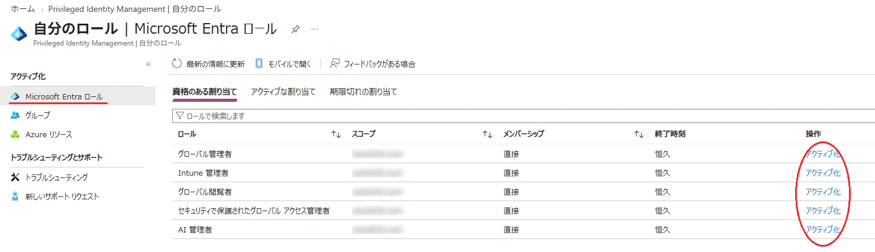
Task: Click the Privileged Identity Management logo icon
Action: [x=19, y=33]
